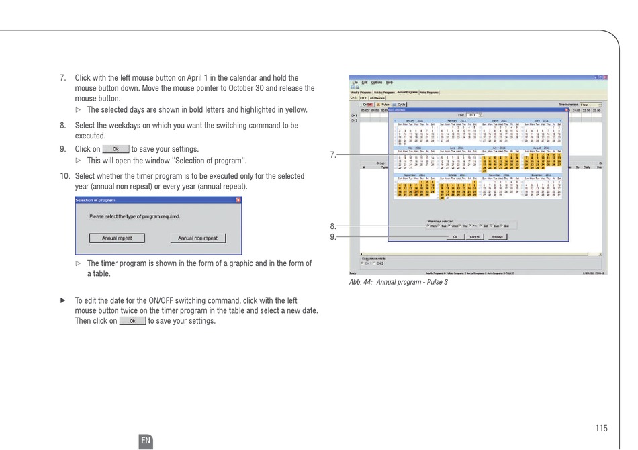Image resolution: width=638 pixels, height=450 pixels.
Task: Open the Options menu
Action: point(377,82)
